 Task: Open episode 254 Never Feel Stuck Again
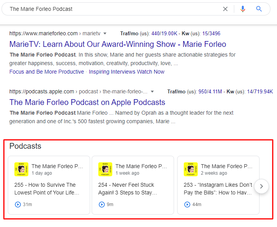point(128,189)
